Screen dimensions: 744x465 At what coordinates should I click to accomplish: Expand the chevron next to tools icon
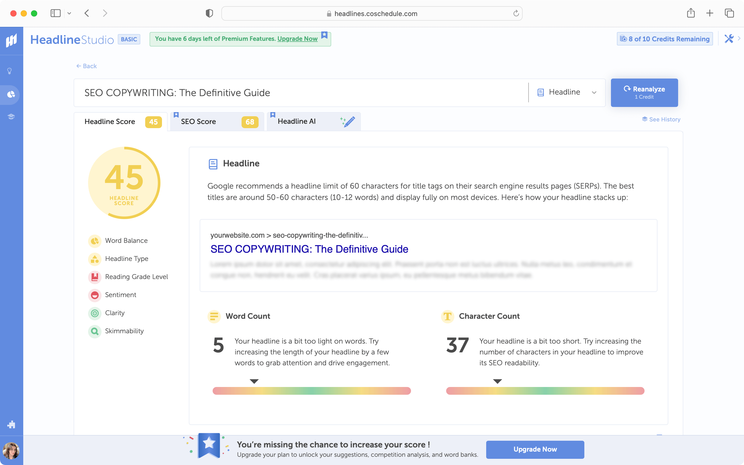pos(739,39)
